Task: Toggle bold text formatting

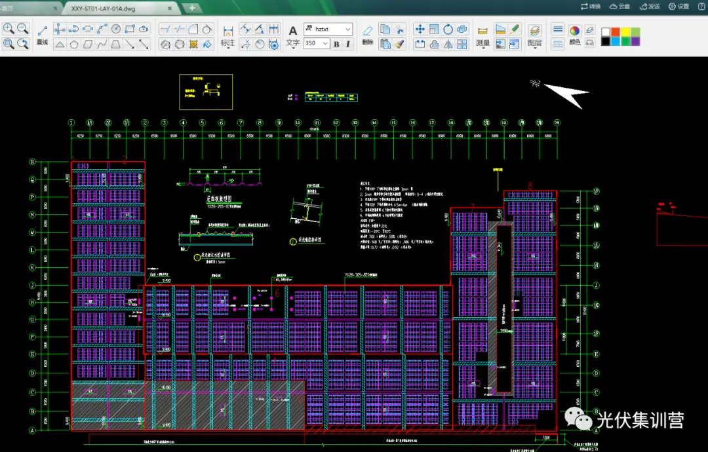Action: tap(336, 44)
